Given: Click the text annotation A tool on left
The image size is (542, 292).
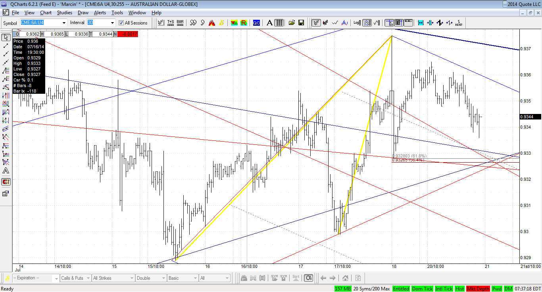Looking at the screenshot, I should [x=6, y=171].
